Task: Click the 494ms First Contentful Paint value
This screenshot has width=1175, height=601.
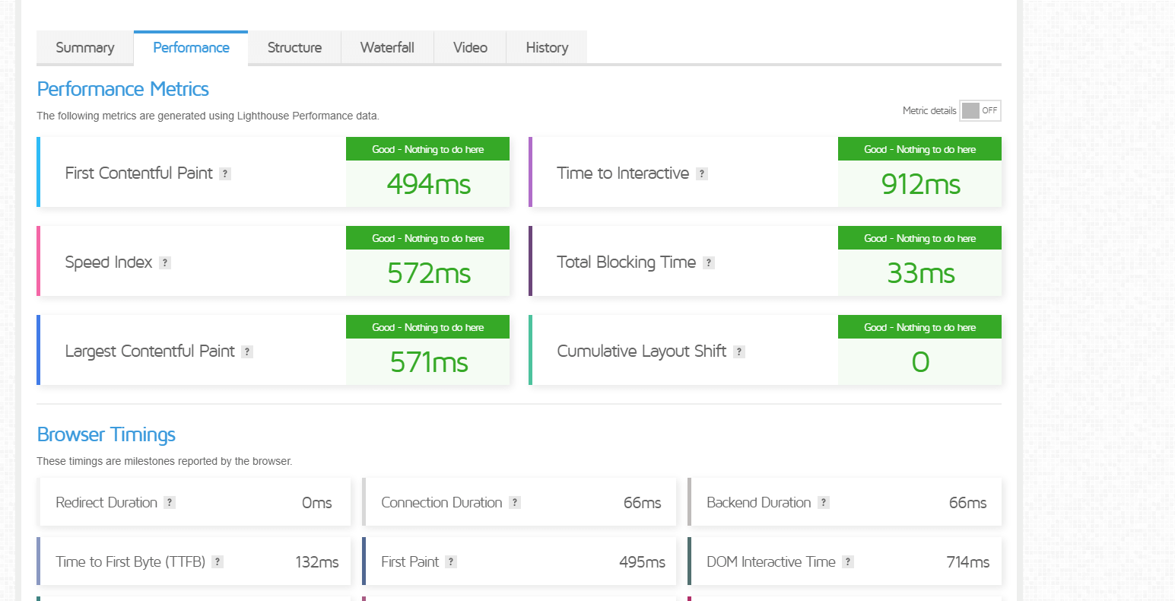Action: tap(429, 184)
